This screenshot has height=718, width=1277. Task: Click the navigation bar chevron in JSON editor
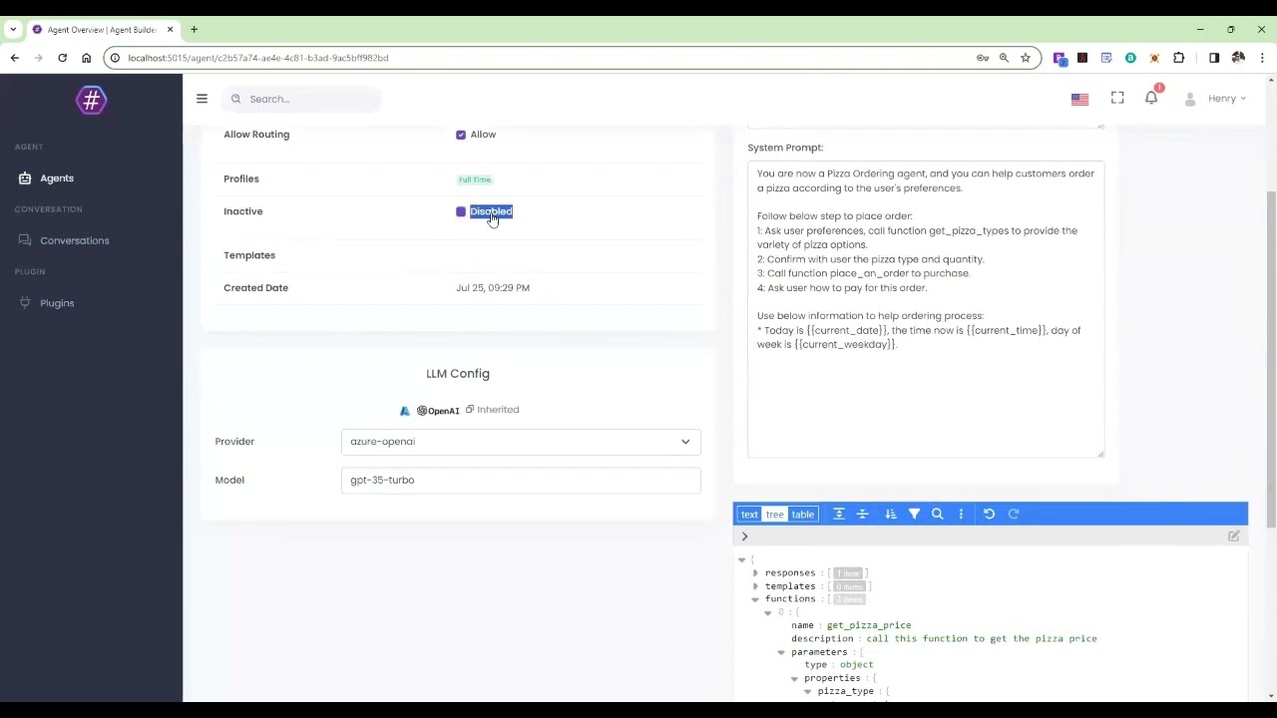click(744, 537)
